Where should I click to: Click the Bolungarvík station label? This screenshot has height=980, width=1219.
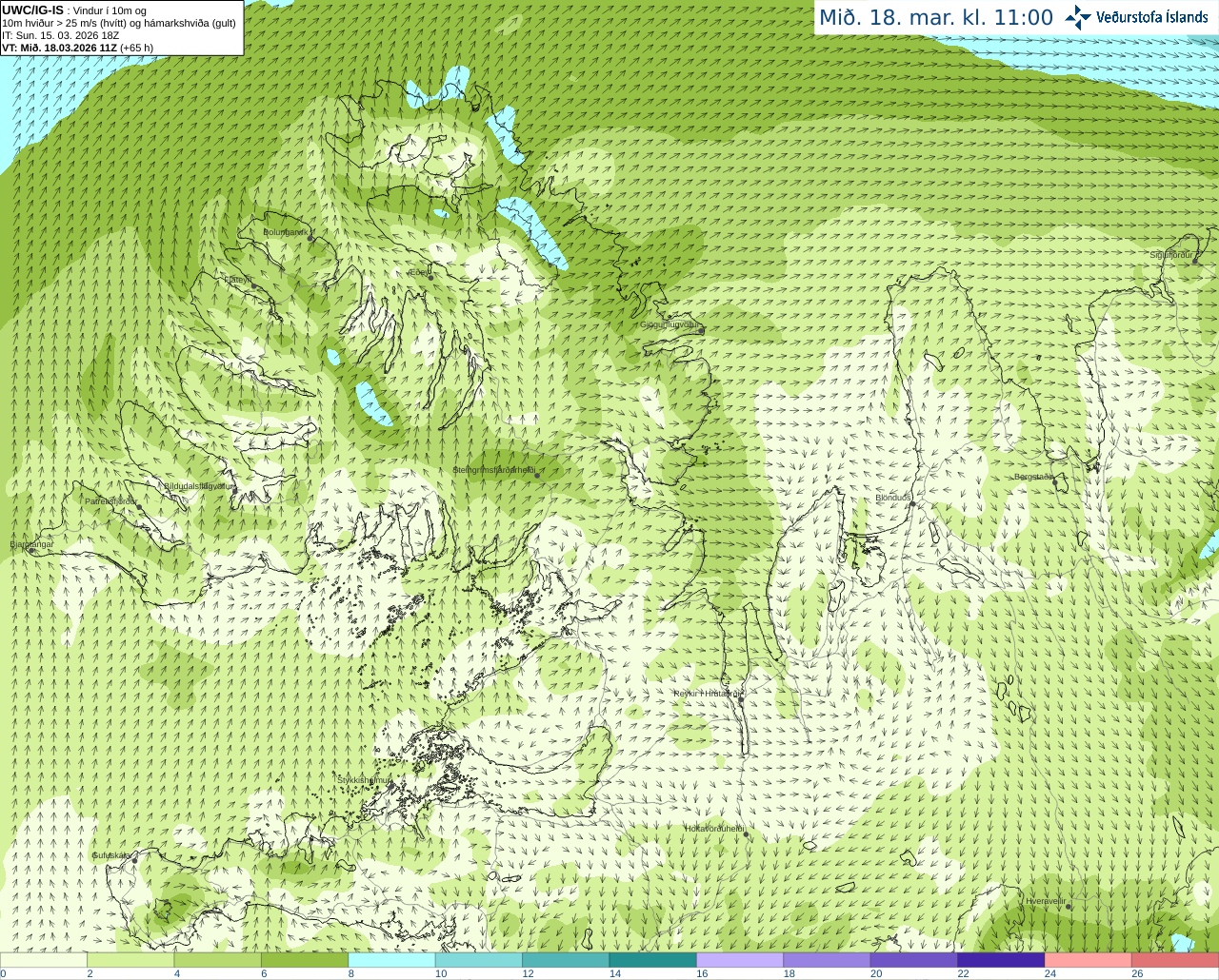285,232
